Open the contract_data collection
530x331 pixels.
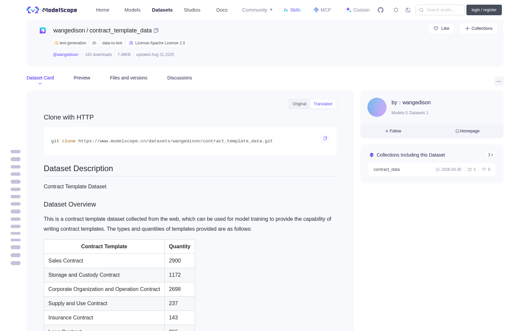[x=432, y=169]
